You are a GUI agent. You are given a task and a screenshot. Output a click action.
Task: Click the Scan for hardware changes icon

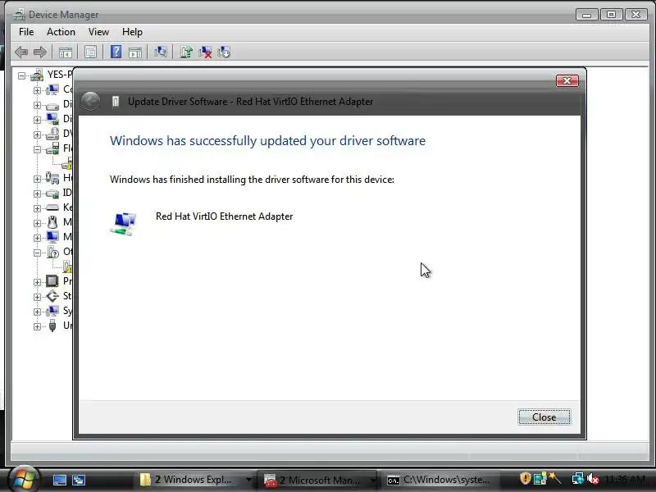160,52
